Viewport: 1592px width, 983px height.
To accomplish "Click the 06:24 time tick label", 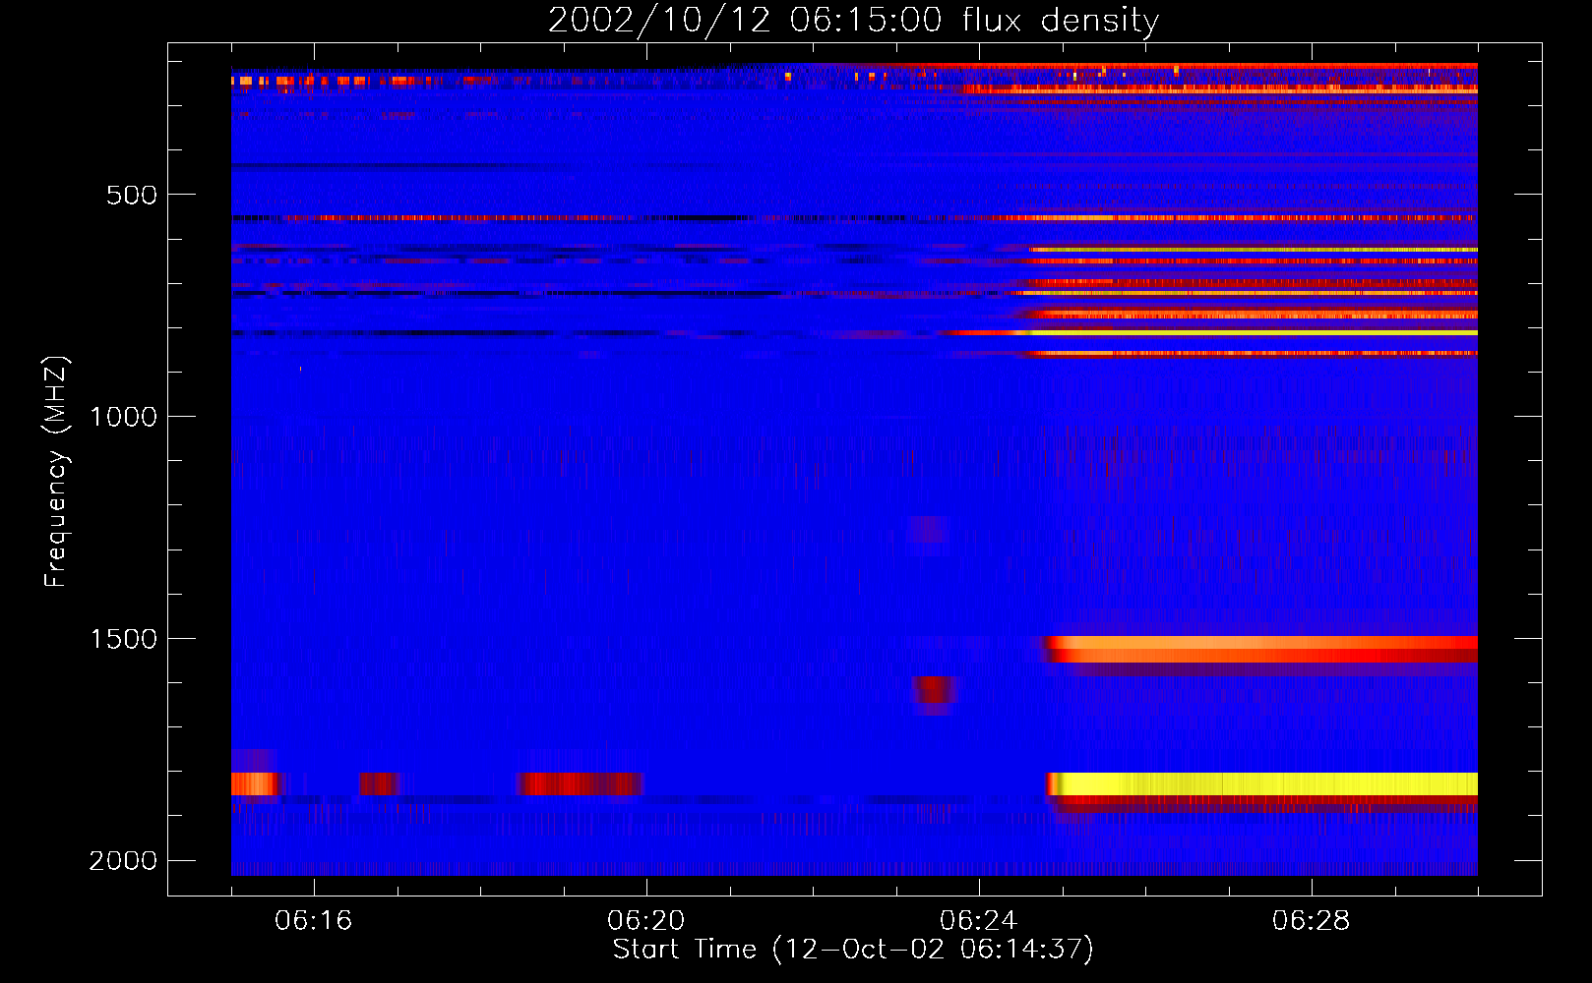I will click(x=979, y=921).
